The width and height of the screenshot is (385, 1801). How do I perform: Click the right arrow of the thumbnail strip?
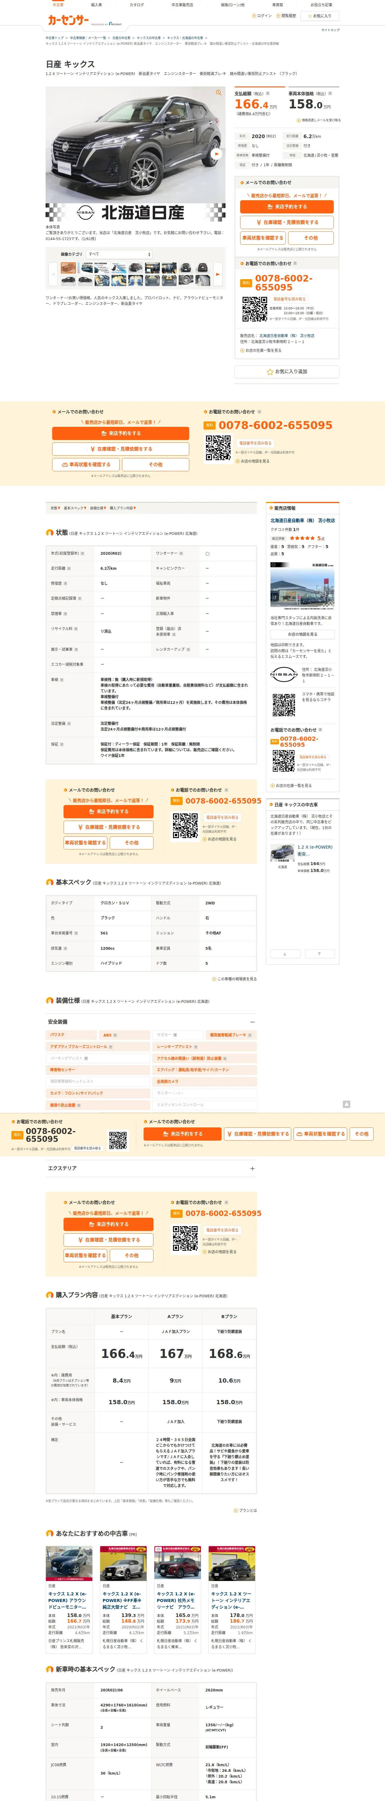point(219,275)
